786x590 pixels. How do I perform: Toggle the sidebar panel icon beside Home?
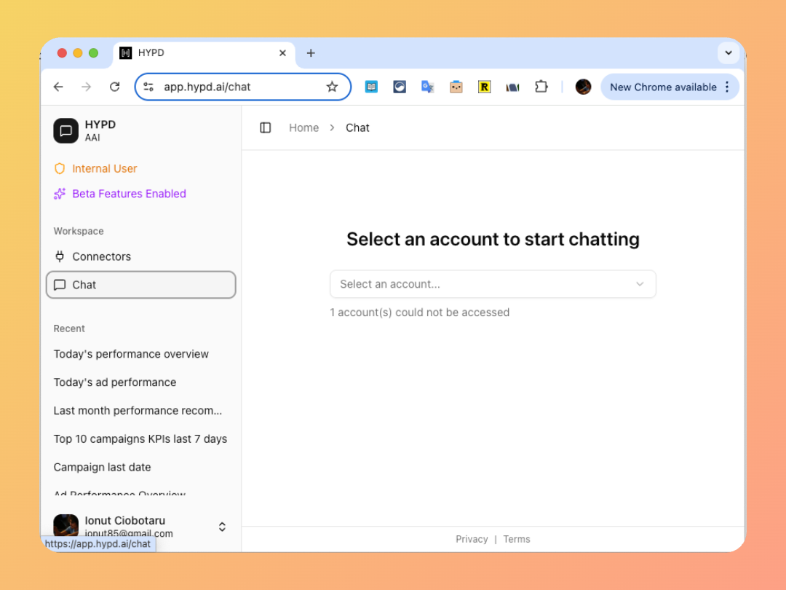tap(266, 127)
